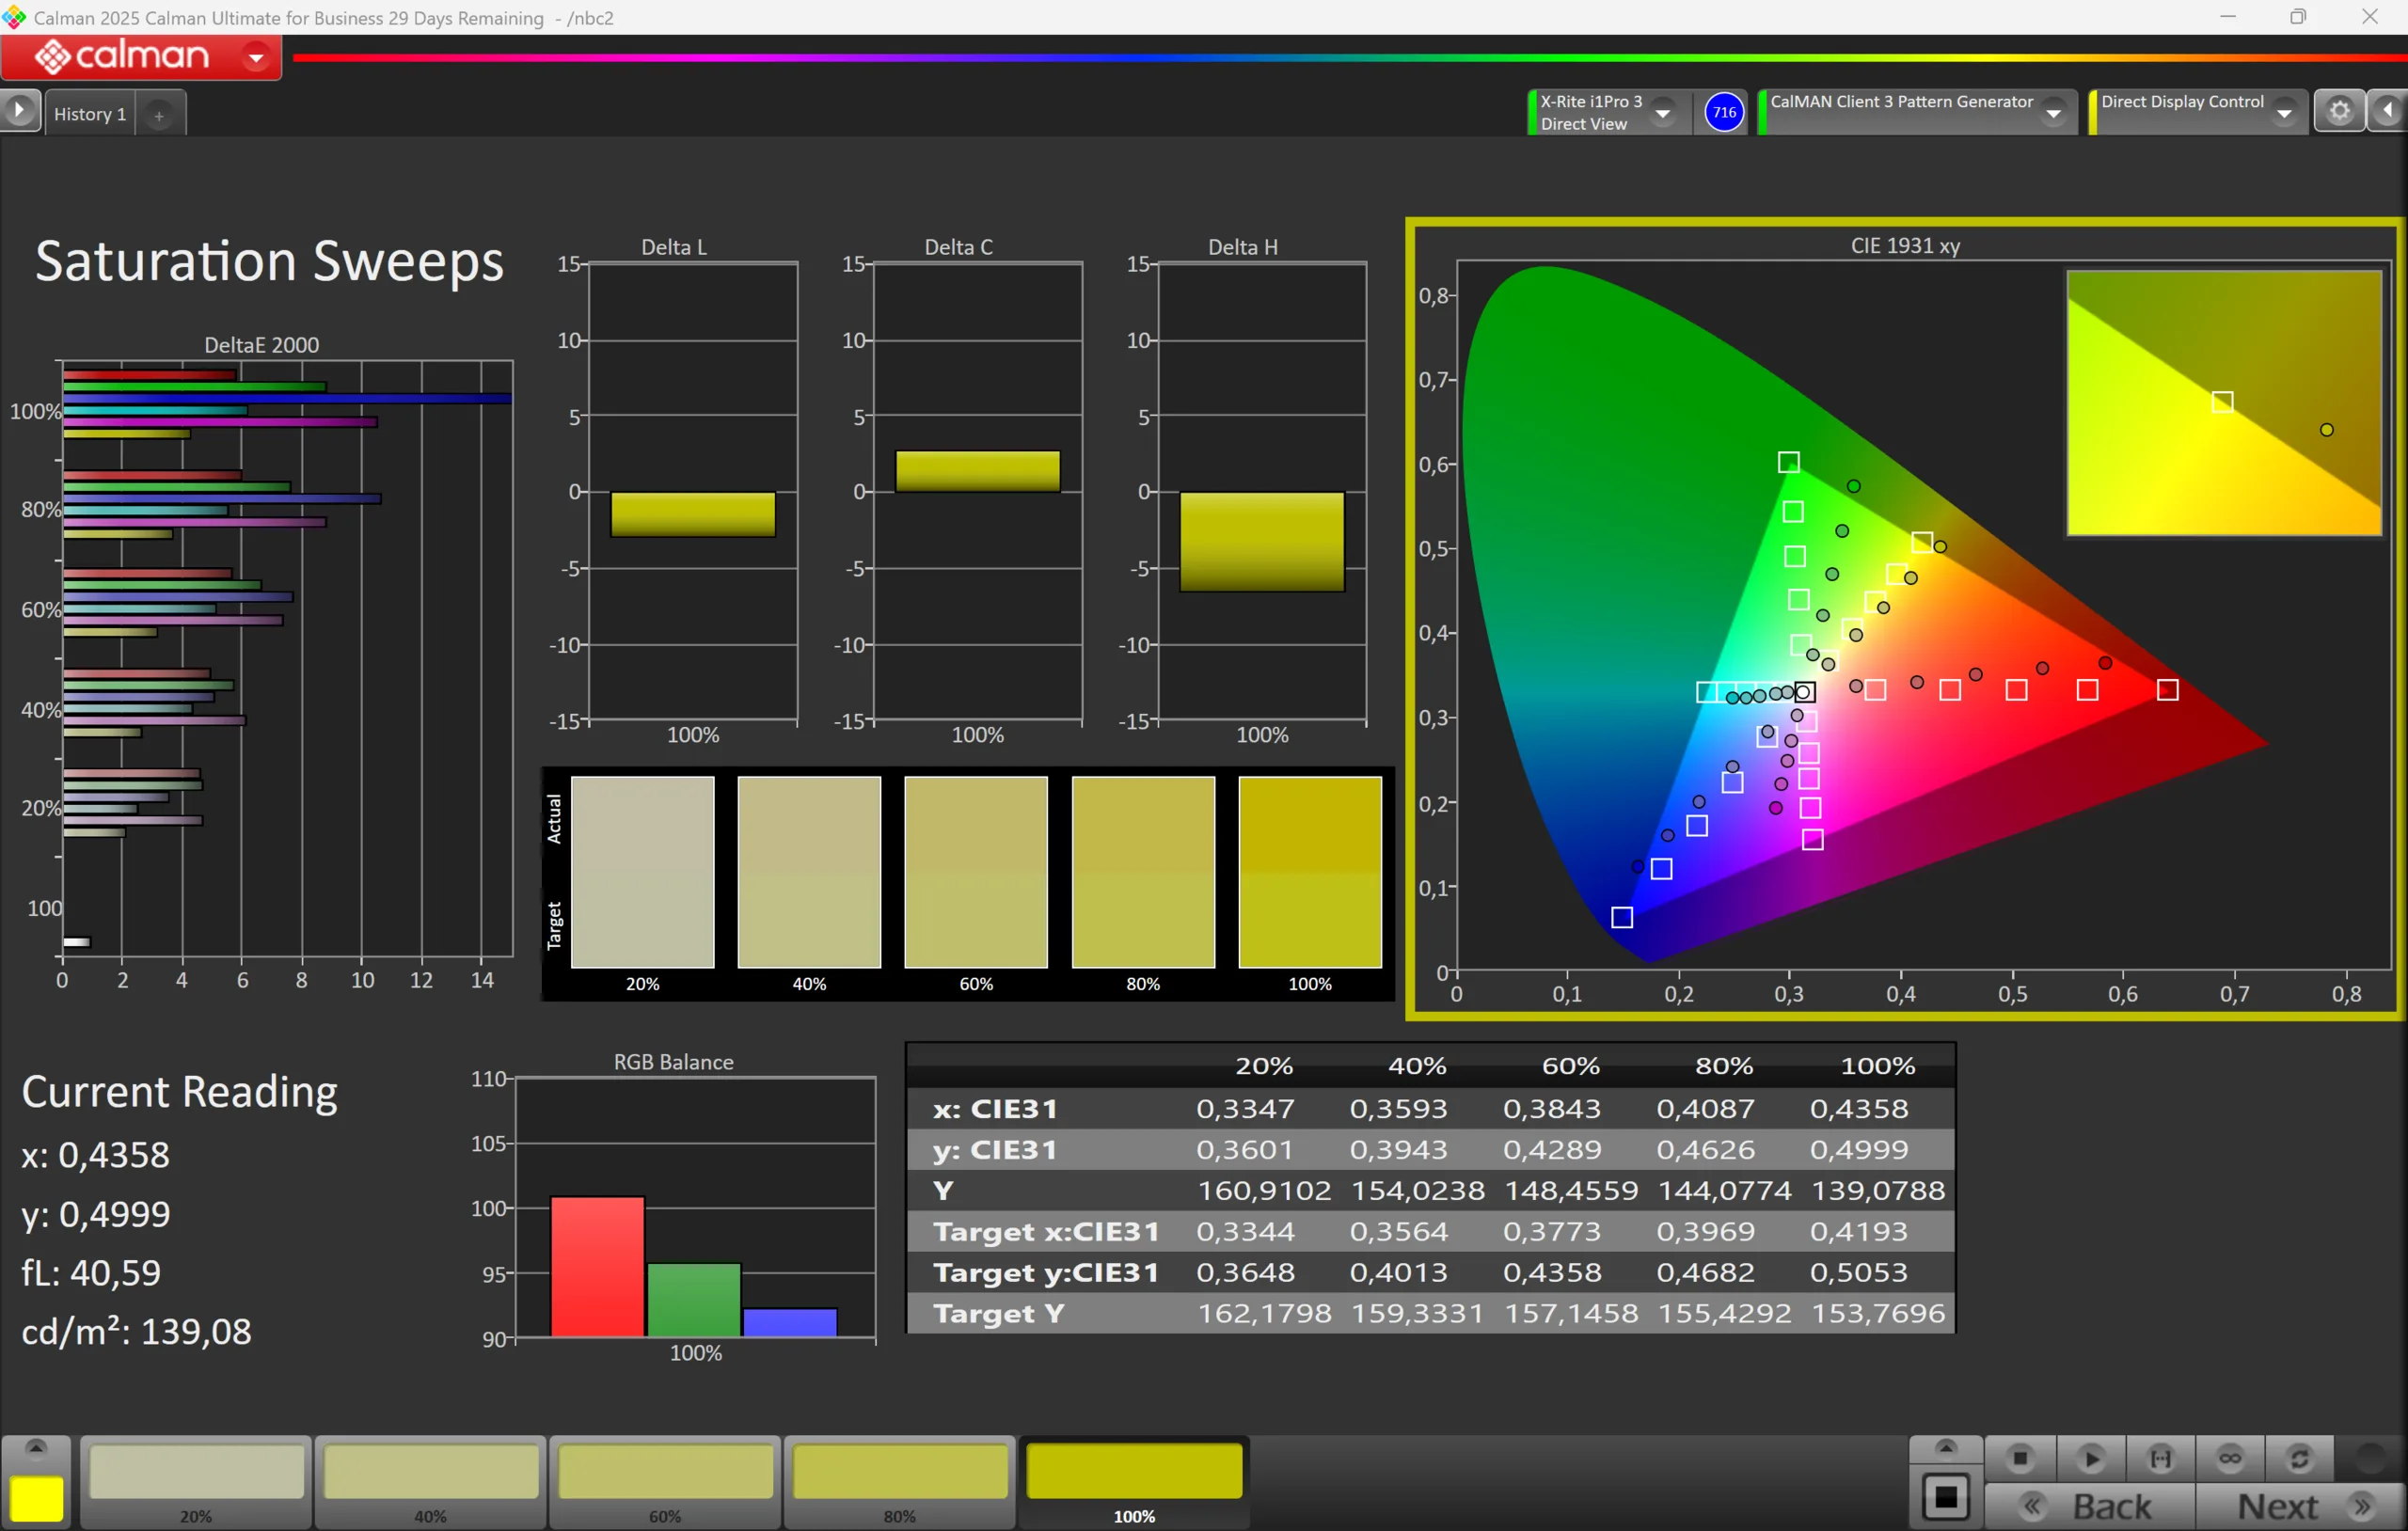Expand the Direct Display Control dropdown

tap(2284, 113)
